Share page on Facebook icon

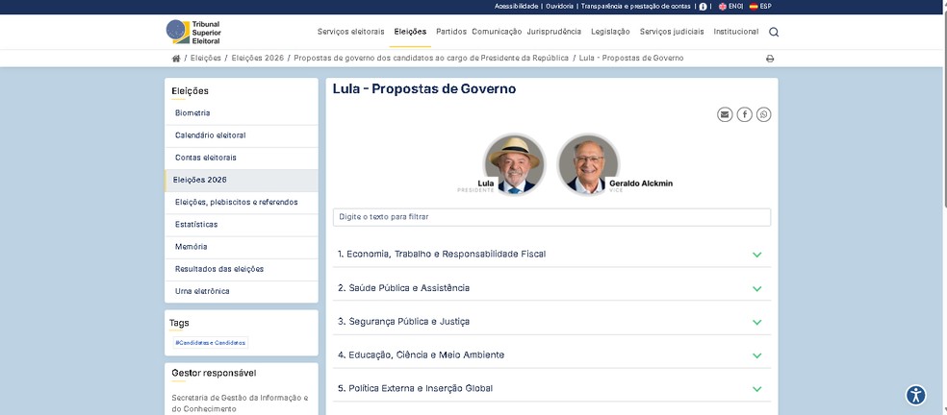(745, 114)
